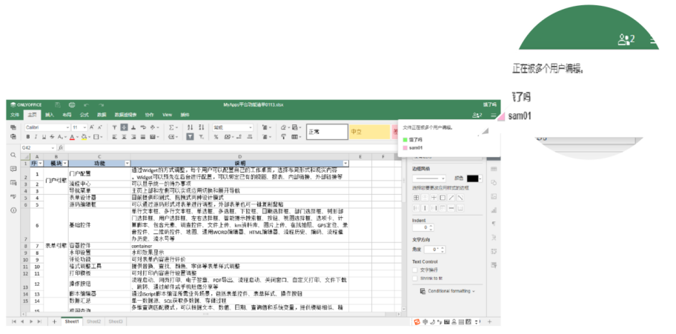Open paragraph settings in right sidebar
Image resolution: width=676 pixels, height=334 pixels.
tap(494, 224)
